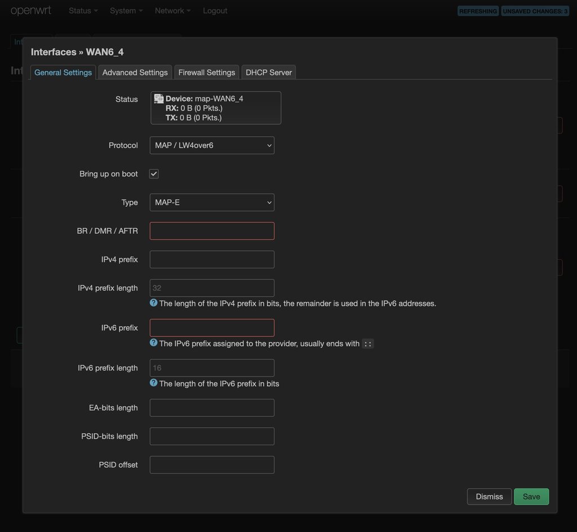Expand the Type MAP-E dropdown

212,202
